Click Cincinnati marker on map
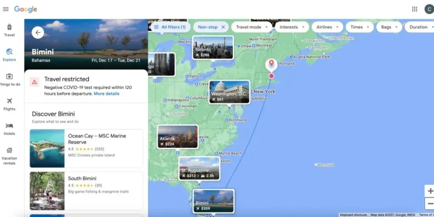 point(177,106)
